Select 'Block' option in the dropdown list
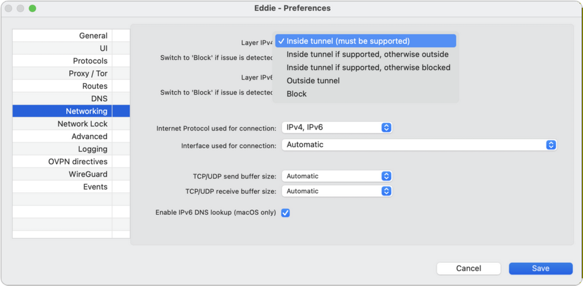Viewport: 583px width, 286px height. [x=296, y=93]
